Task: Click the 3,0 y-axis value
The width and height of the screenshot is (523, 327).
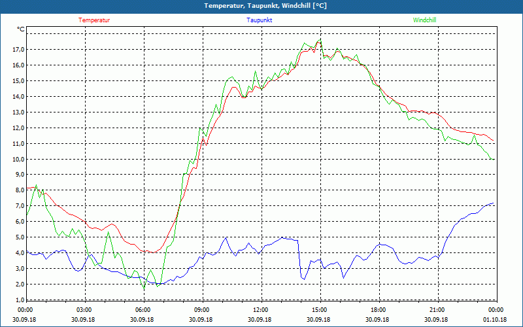Action: coord(20,268)
